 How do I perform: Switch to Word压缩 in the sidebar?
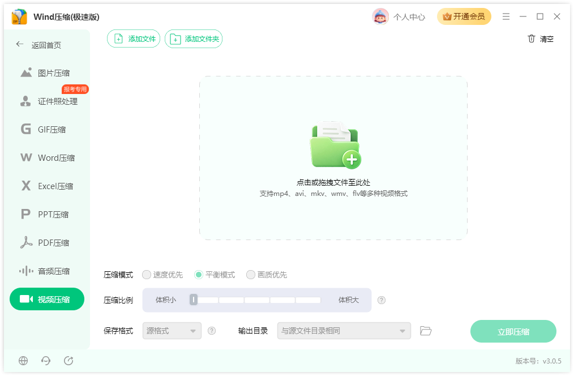[x=47, y=158]
